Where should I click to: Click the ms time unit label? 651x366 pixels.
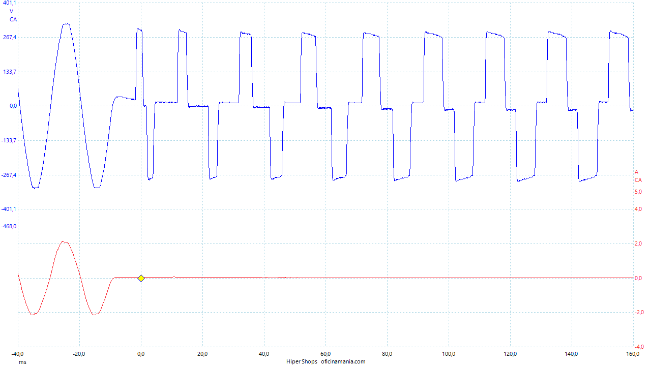[22, 362]
